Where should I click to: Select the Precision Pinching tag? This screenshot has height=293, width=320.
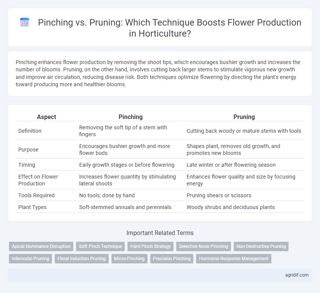(172, 258)
